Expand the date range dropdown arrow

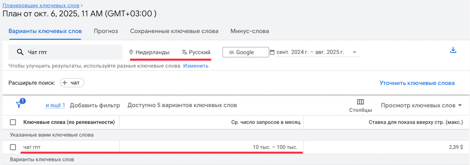coord(354,53)
